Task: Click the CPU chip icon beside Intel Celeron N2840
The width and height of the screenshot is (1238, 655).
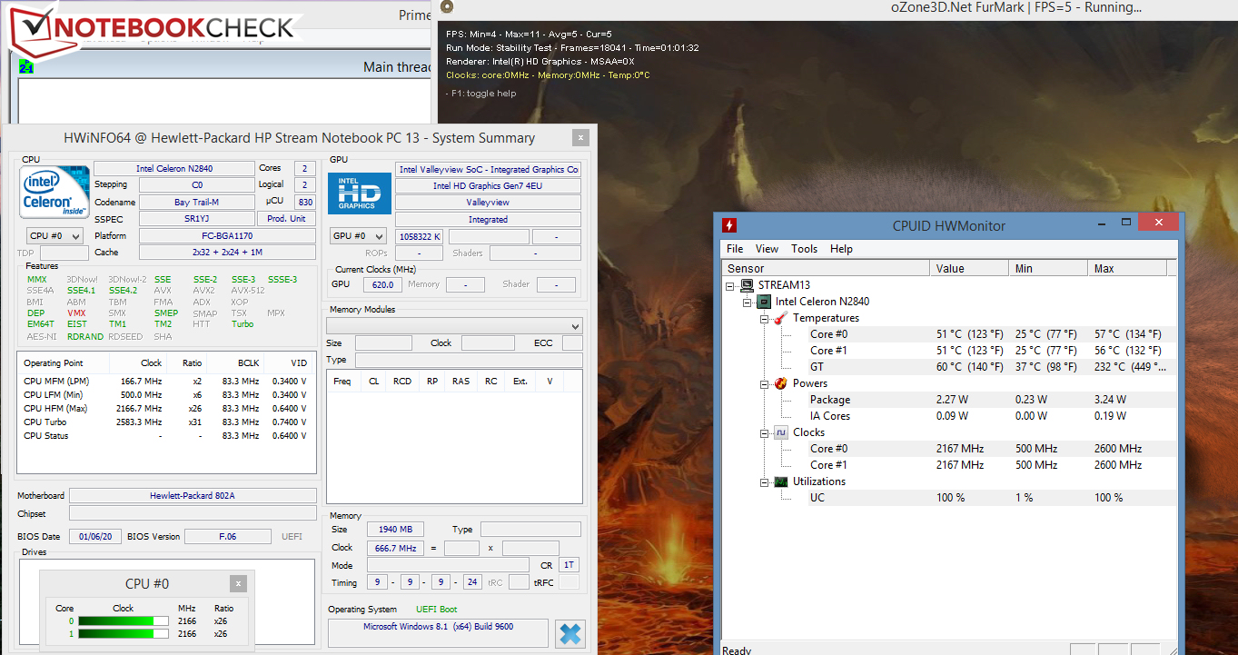Action: (x=764, y=302)
